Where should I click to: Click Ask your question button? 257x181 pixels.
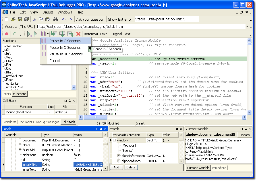[x=90, y=20]
